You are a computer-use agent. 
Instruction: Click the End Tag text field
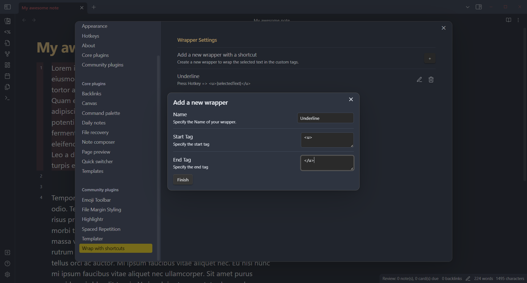coord(327,163)
